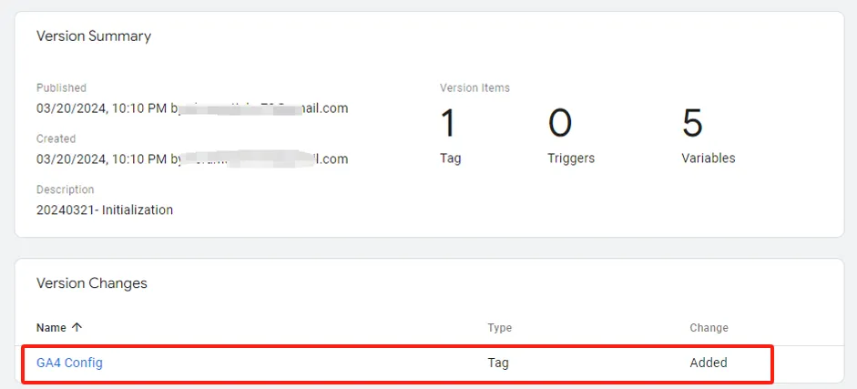Click the Tag label under the count
Screen dimensions: 857x389
[x=451, y=159]
